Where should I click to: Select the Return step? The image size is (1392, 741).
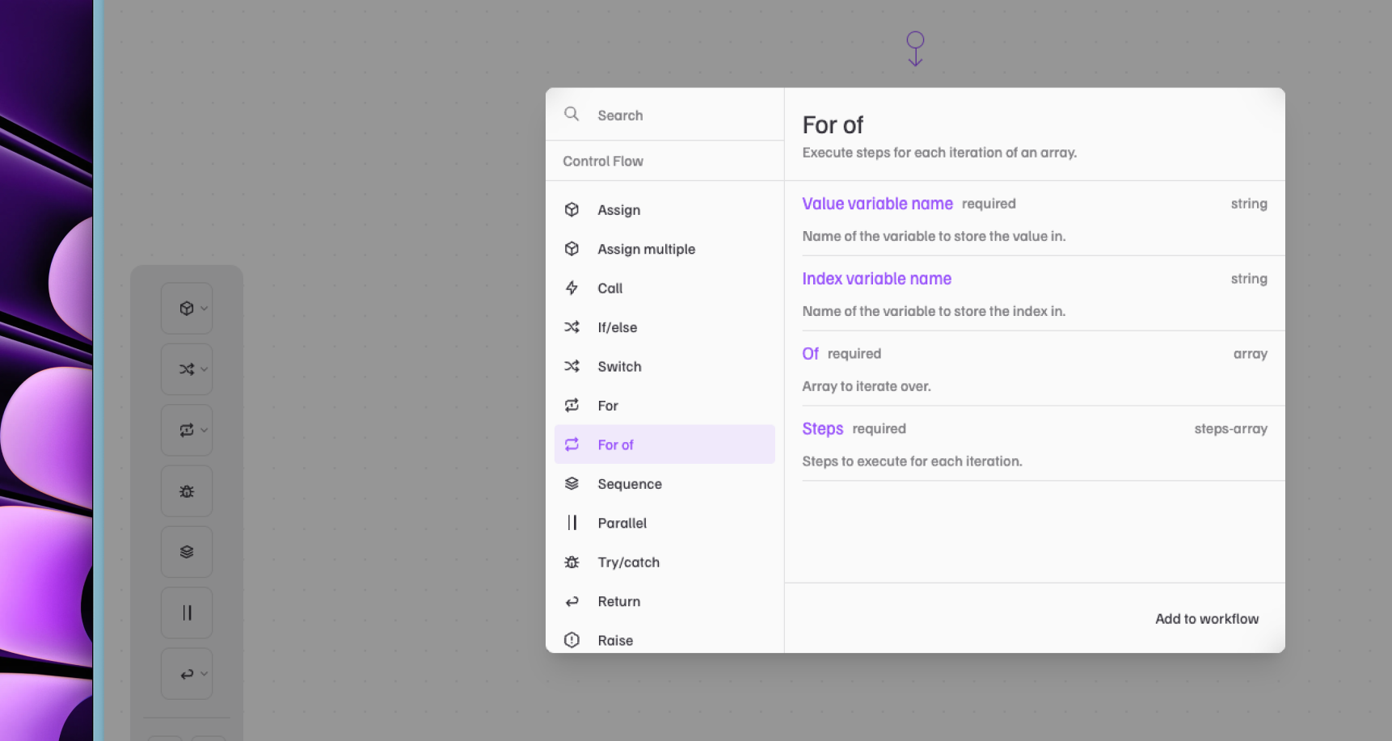(664, 601)
